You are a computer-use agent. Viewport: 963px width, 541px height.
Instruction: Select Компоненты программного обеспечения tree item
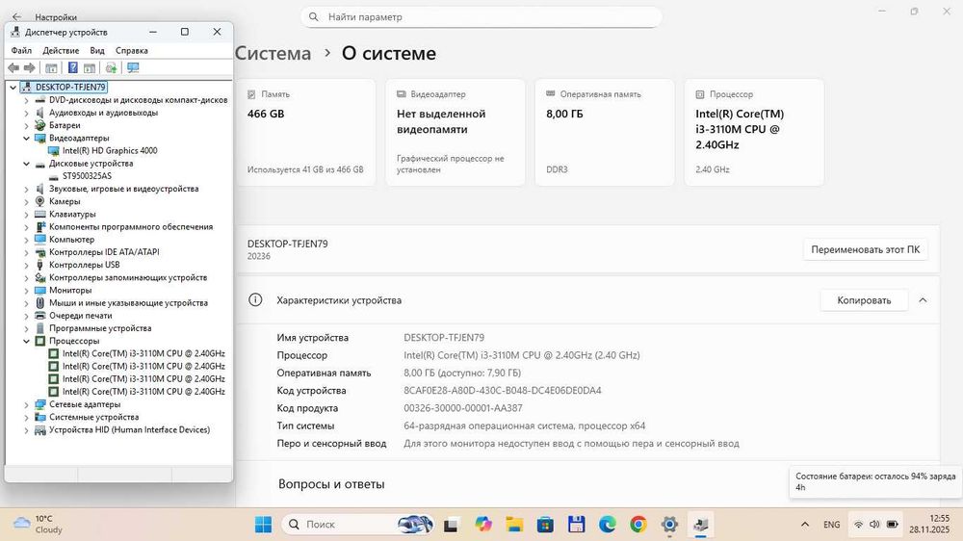pyautogui.click(x=131, y=226)
